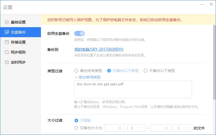Click the 基础设置 hexagon icon in the sidebar
216x135 pixels.
[7, 22]
